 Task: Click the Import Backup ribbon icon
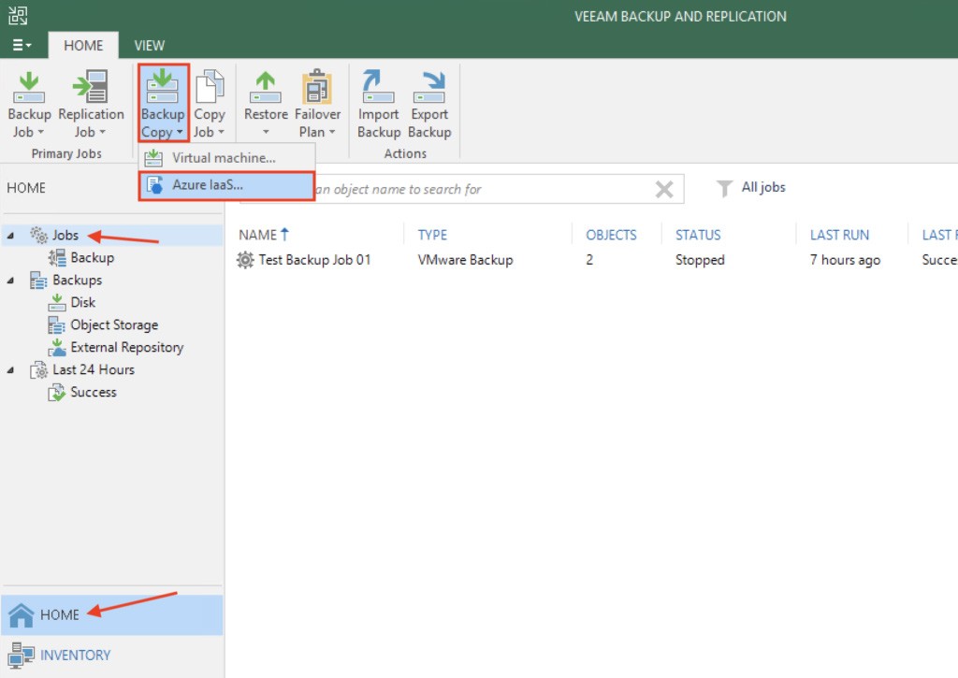tap(378, 86)
